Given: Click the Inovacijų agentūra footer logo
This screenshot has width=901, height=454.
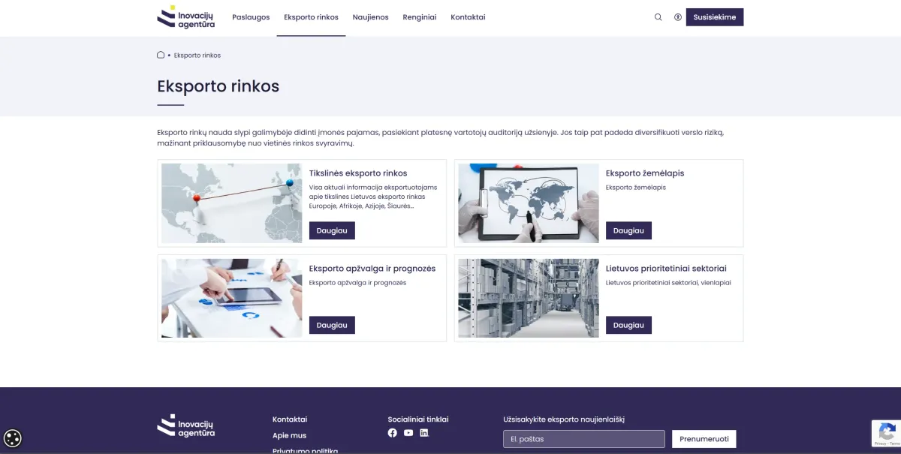Looking at the screenshot, I should pyautogui.click(x=186, y=425).
